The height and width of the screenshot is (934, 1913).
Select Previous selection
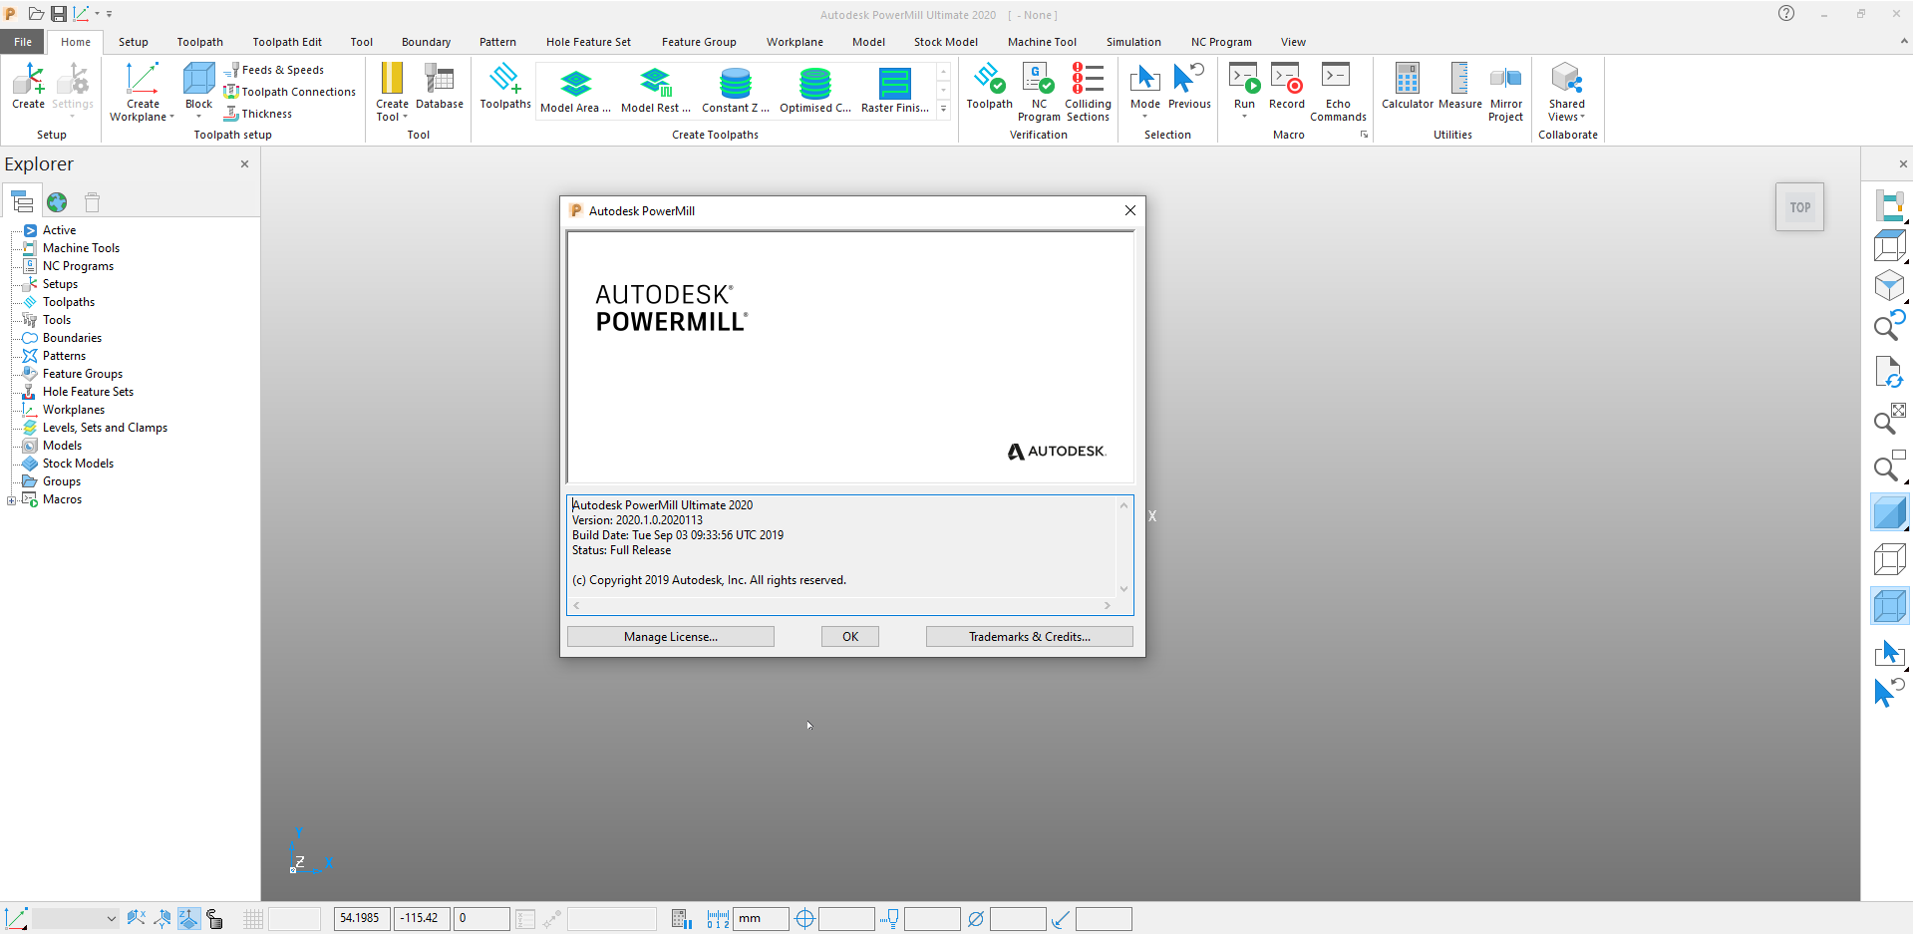1189,87
